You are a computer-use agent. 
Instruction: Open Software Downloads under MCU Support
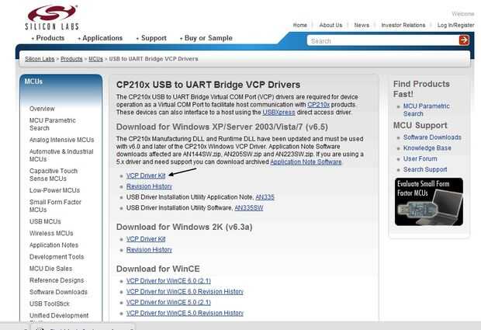pyautogui.click(x=432, y=137)
